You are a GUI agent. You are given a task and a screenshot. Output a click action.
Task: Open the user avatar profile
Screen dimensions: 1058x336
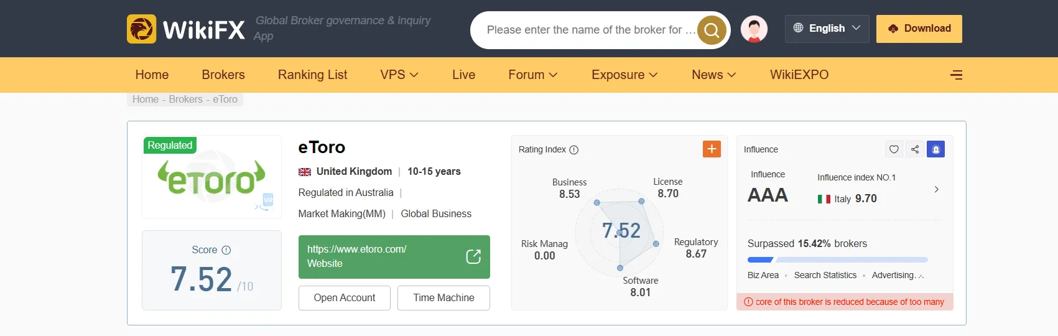click(754, 29)
